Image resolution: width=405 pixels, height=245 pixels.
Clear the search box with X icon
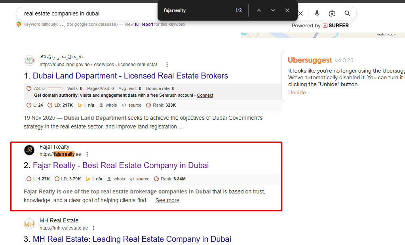click(x=300, y=13)
